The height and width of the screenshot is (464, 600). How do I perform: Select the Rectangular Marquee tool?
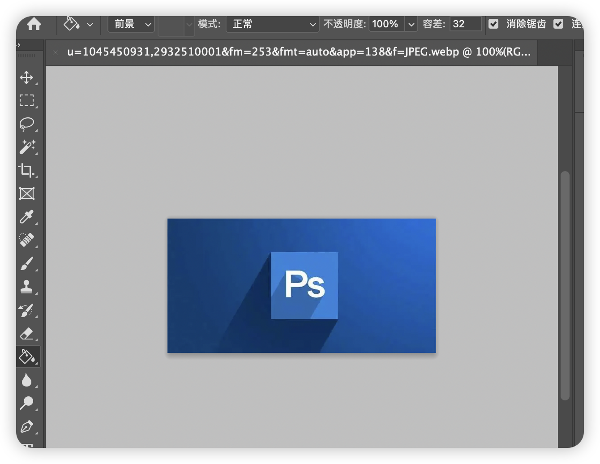(26, 100)
